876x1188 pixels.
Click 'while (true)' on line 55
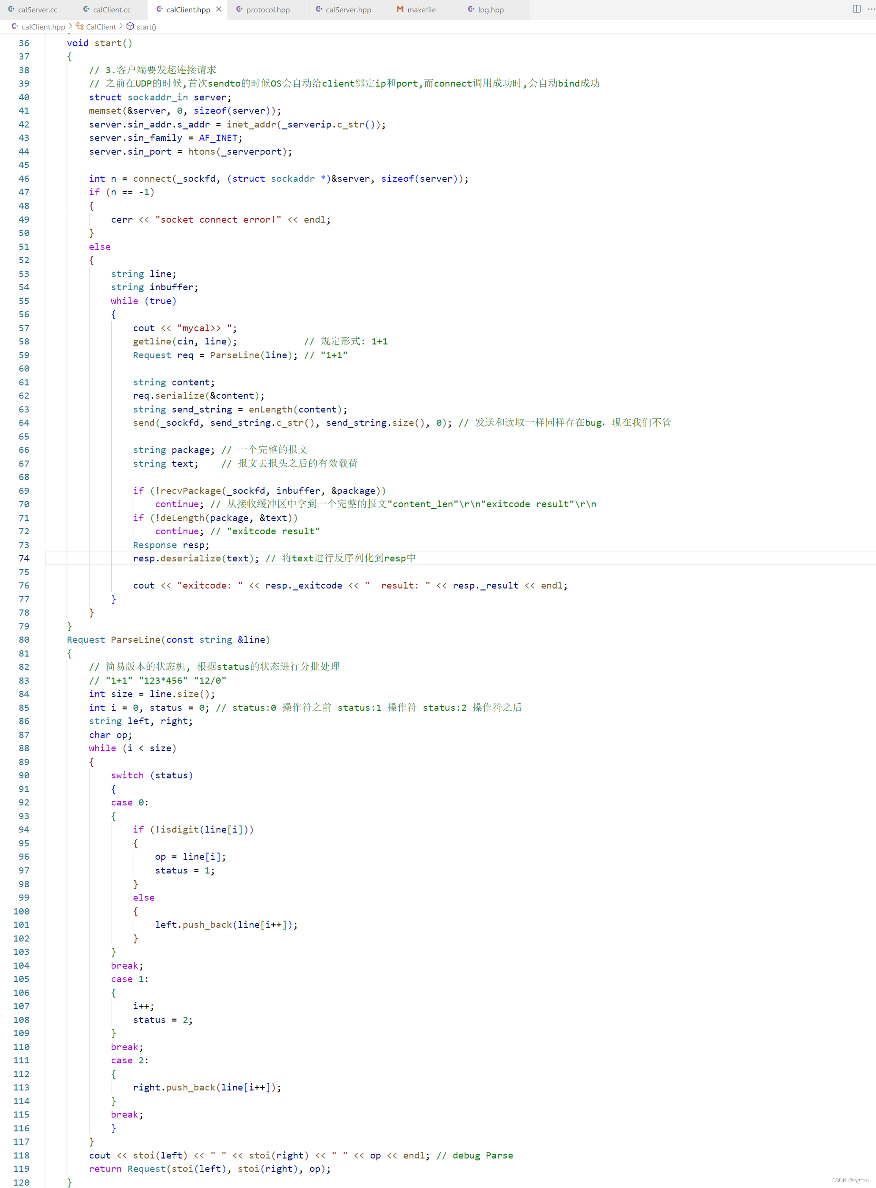pyautogui.click(x=144, y=301)
